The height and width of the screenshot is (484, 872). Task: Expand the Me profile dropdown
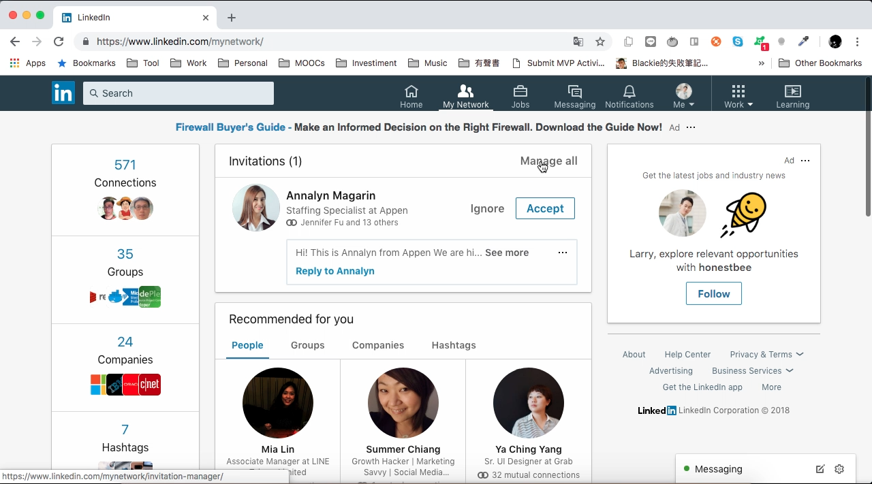pyautogui.click(x=683, y=96)
